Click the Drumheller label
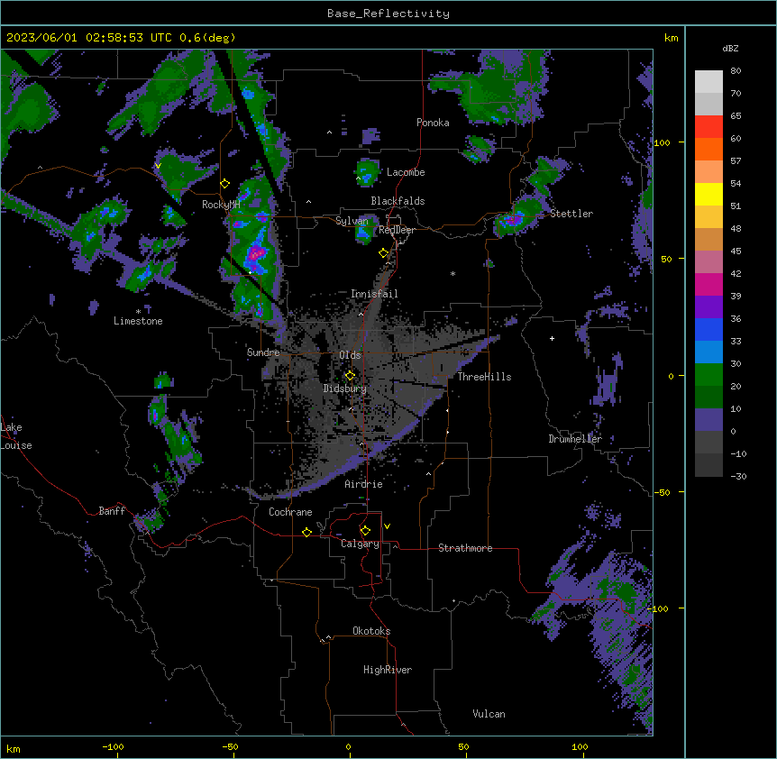 click(x=575, y=439)
